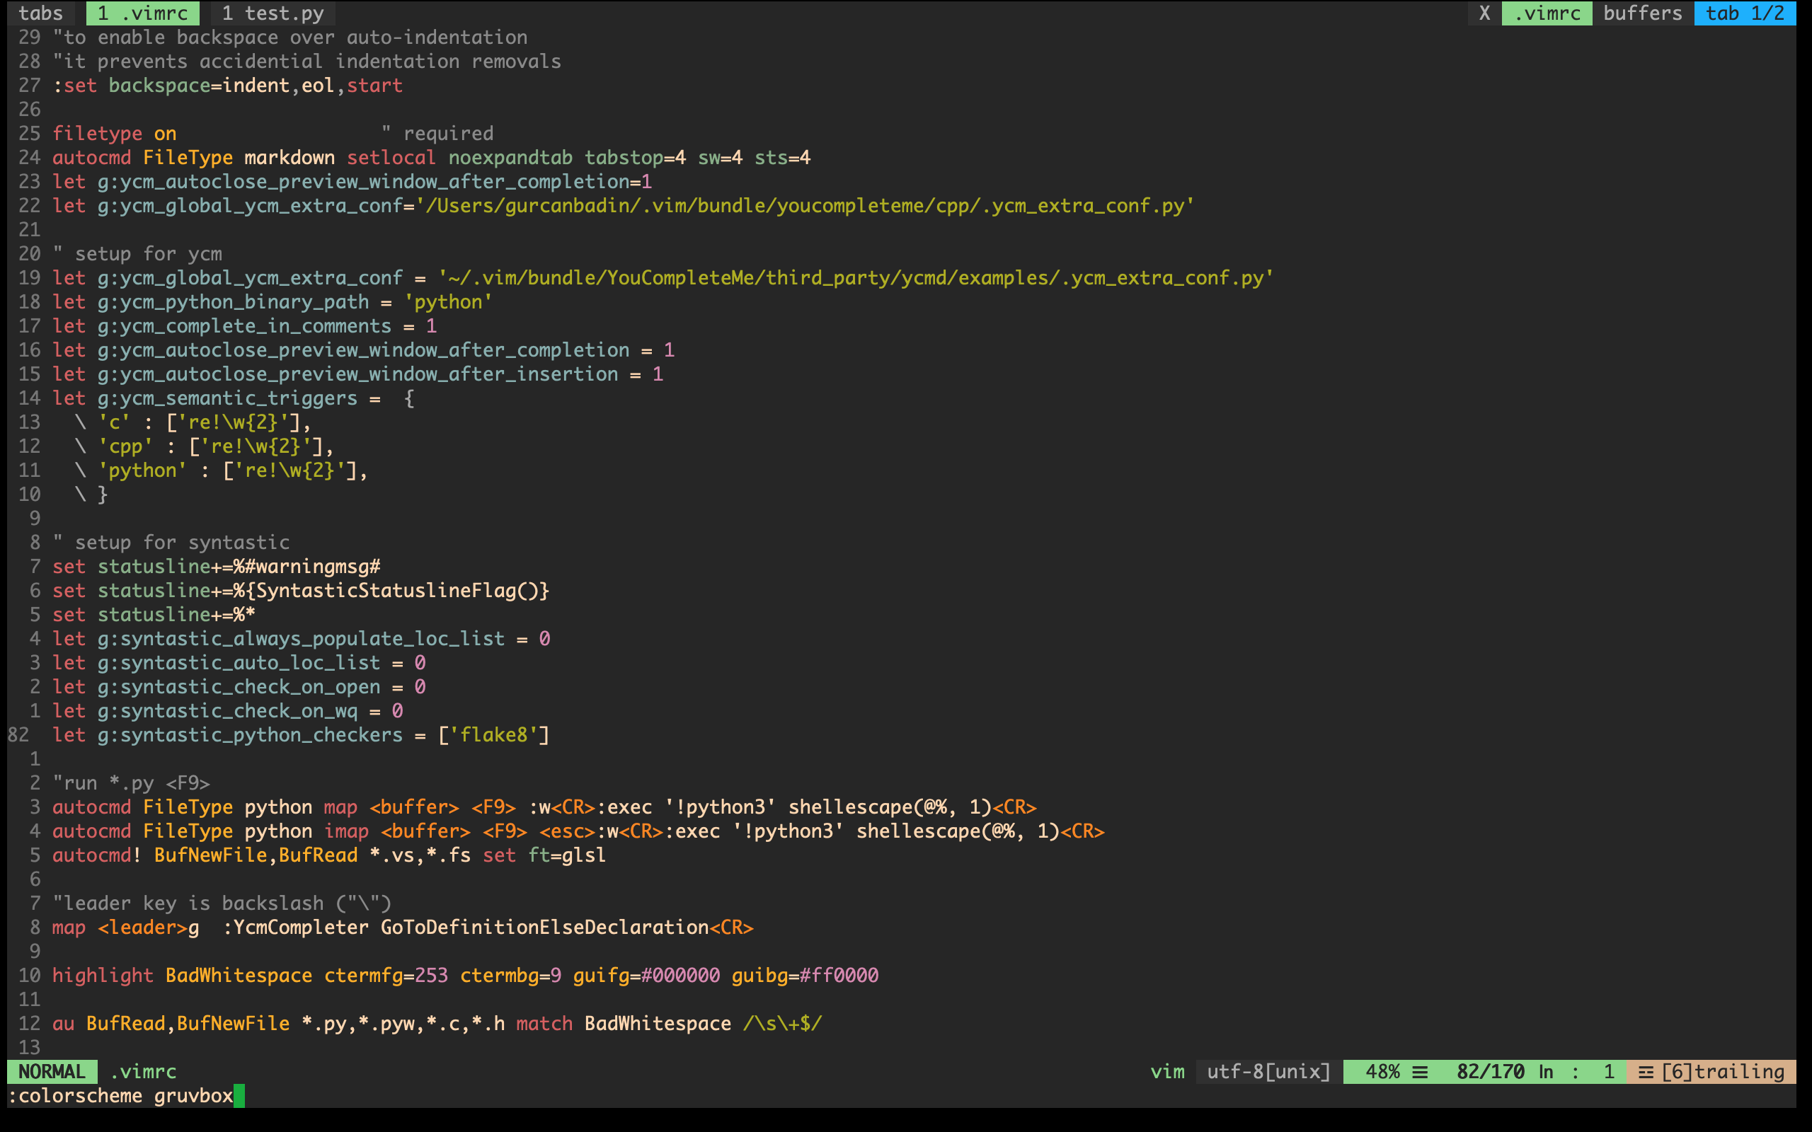1812x1132 pixels.
Task: Switch to the .vimrc tab in tabline
Action: (143, 13)
